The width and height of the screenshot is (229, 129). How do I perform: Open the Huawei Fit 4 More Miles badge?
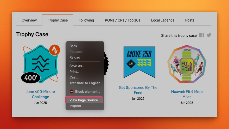coord(187,64)
